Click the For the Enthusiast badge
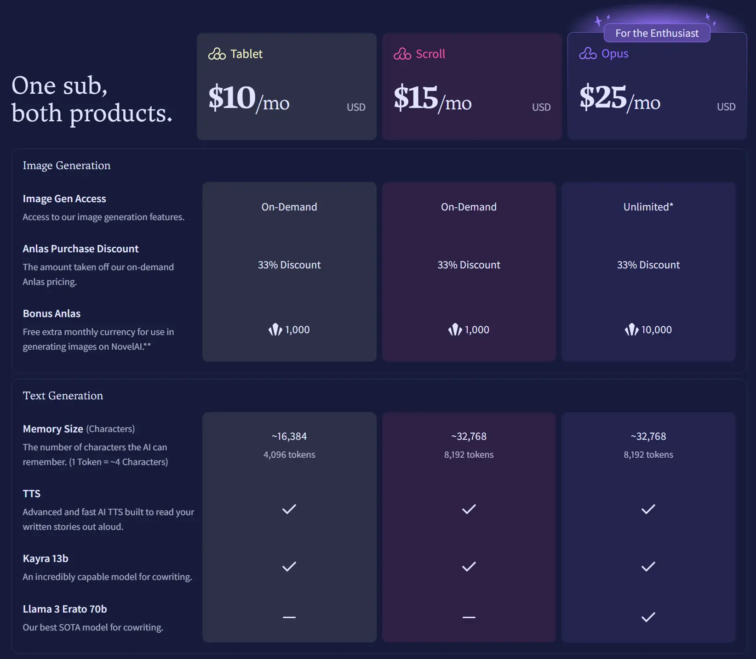Screen dimensions: 756x659 (x=657, y=33)
